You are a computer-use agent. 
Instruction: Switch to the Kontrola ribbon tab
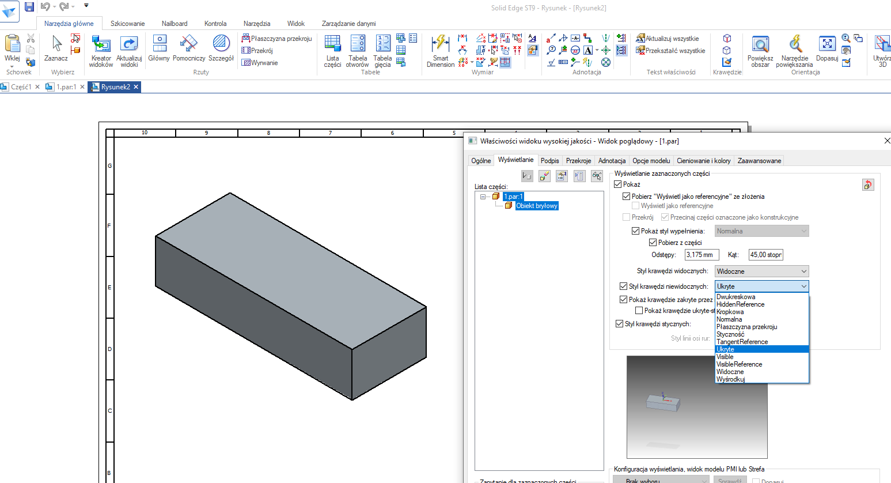click(215, 24)
